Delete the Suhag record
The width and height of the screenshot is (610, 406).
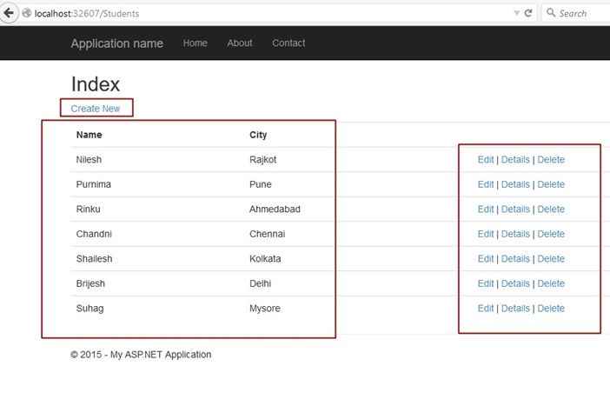(x=551, y=309)
